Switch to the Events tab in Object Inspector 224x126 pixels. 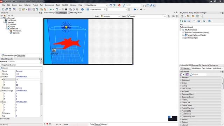click(x=13, y=65)
